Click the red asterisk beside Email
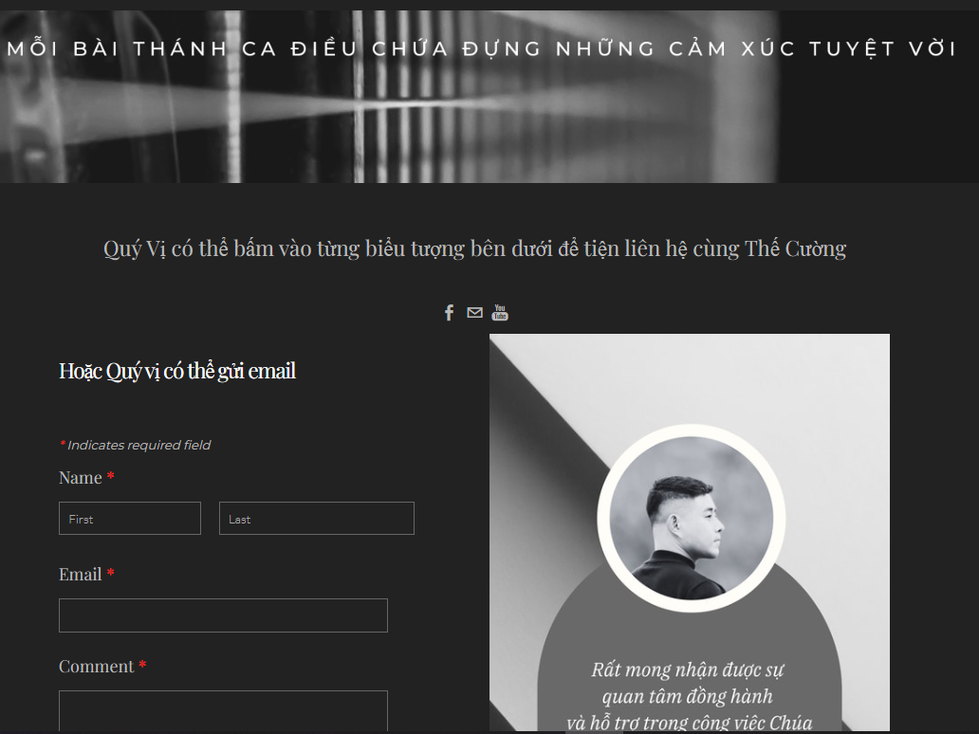The image size is (979, 734). 110,573
